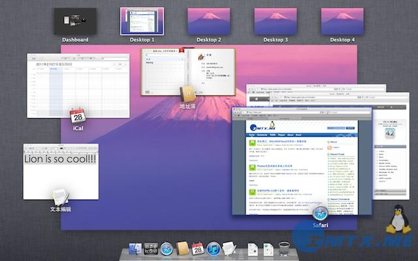Open TextEdit from the Dock

229,249
